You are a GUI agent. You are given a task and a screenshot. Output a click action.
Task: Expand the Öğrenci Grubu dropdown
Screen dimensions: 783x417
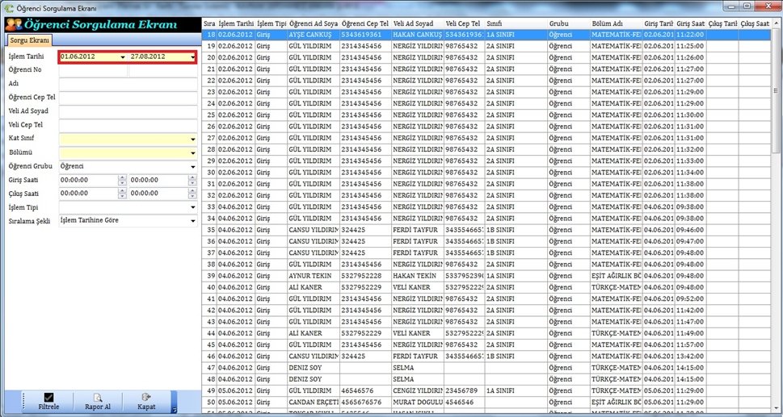[192, 167]
